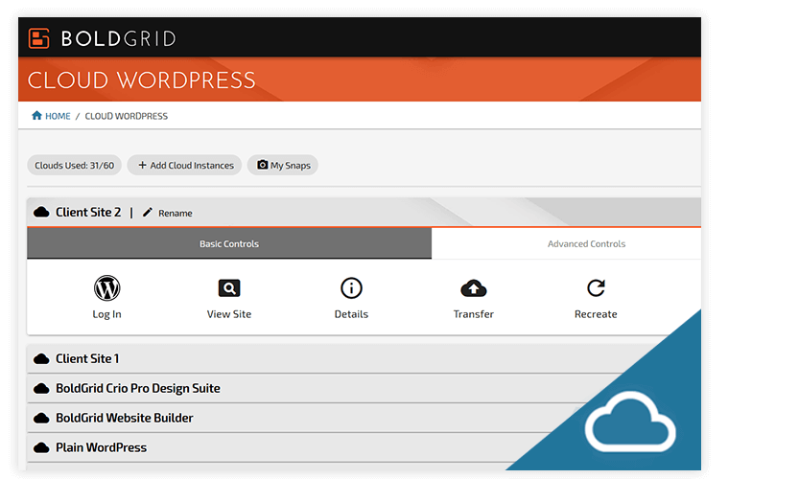The width and height of the screenshot is (799, 479).
Task: Click the Transfer cloud upload icon
Action: pyautogui.click(x=474, y=288)
